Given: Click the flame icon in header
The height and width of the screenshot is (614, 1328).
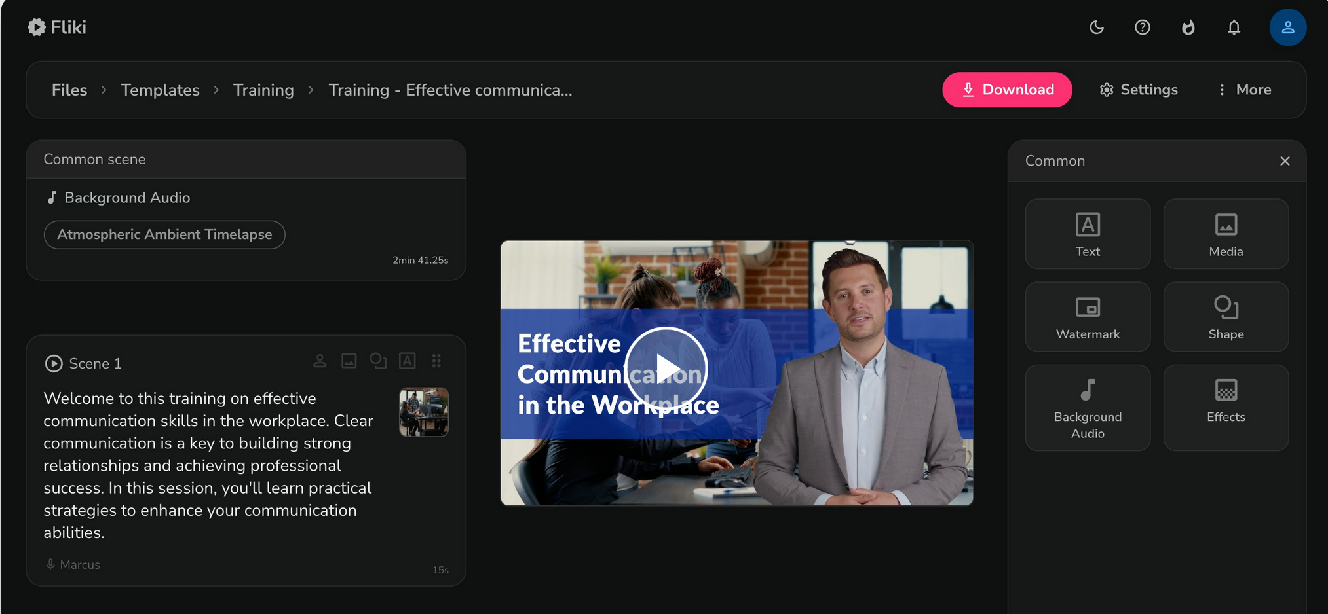Looking at the screenshot, I should coord(1188,27).
